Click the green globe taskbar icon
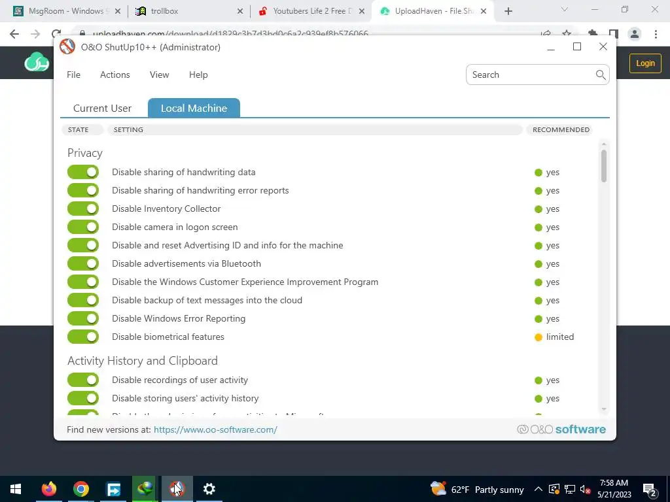 coord(145,489)
